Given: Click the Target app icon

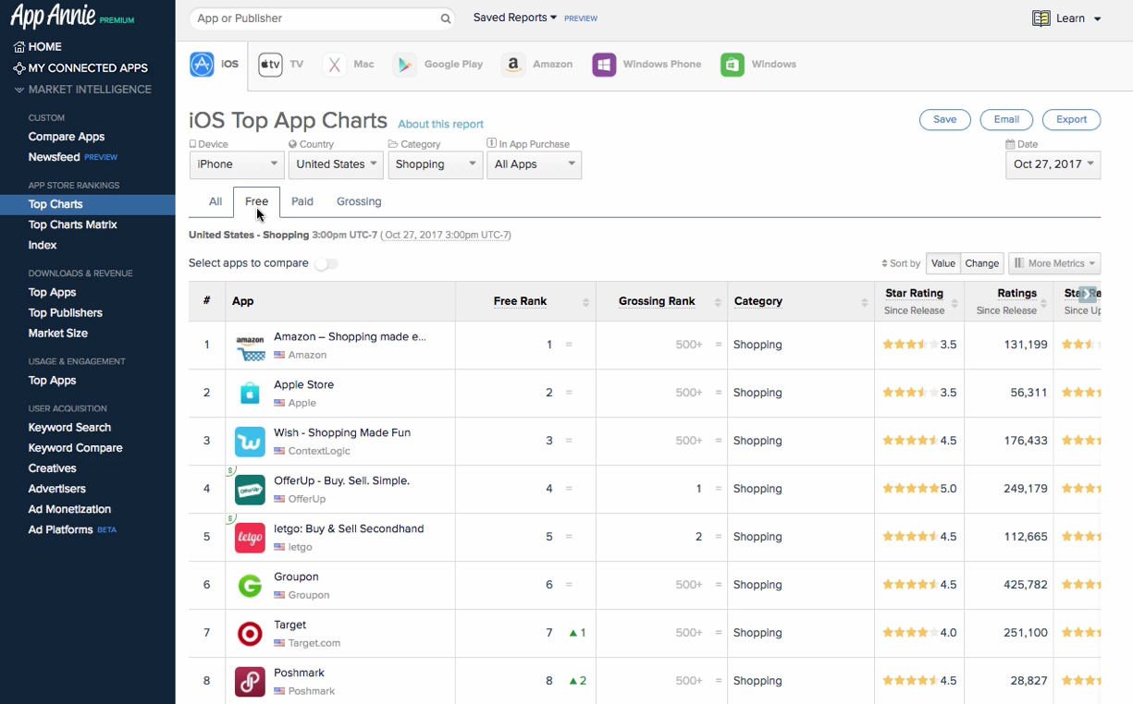Looking at the screenshot, I should coord(250,633).
